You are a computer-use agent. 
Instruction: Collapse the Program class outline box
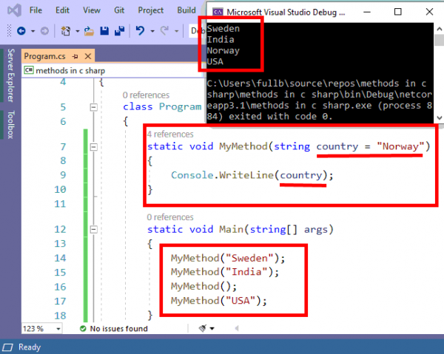pos(93,107)
